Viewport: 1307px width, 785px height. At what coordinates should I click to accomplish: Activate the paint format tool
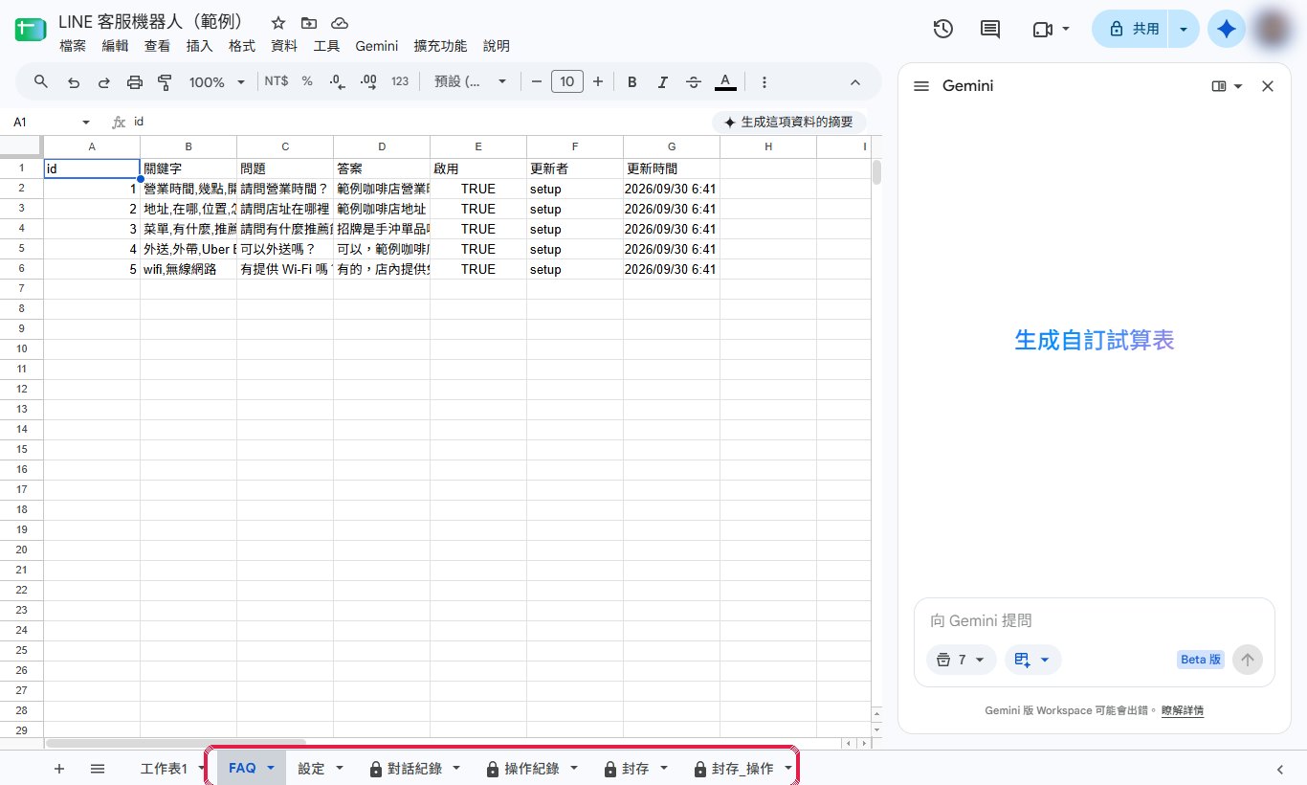pos(165,82)
